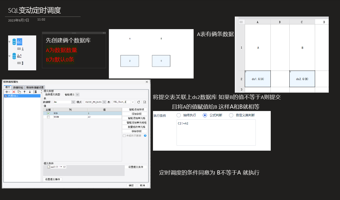
Task: Click the 智能添加字段 button
Action: pos(135,109)
